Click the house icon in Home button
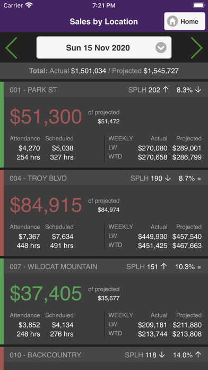 tap(172, 21)
